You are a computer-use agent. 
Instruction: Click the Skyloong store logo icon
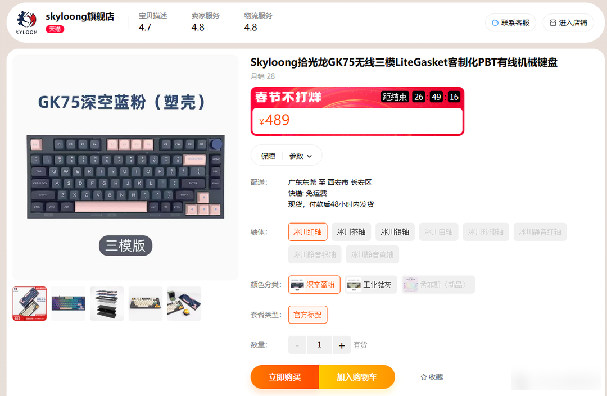tap(26, 22)
